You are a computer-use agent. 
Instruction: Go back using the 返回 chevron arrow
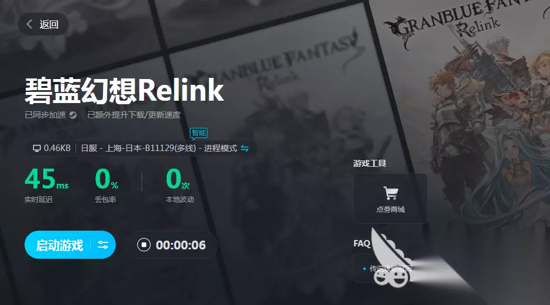[29, 24]
